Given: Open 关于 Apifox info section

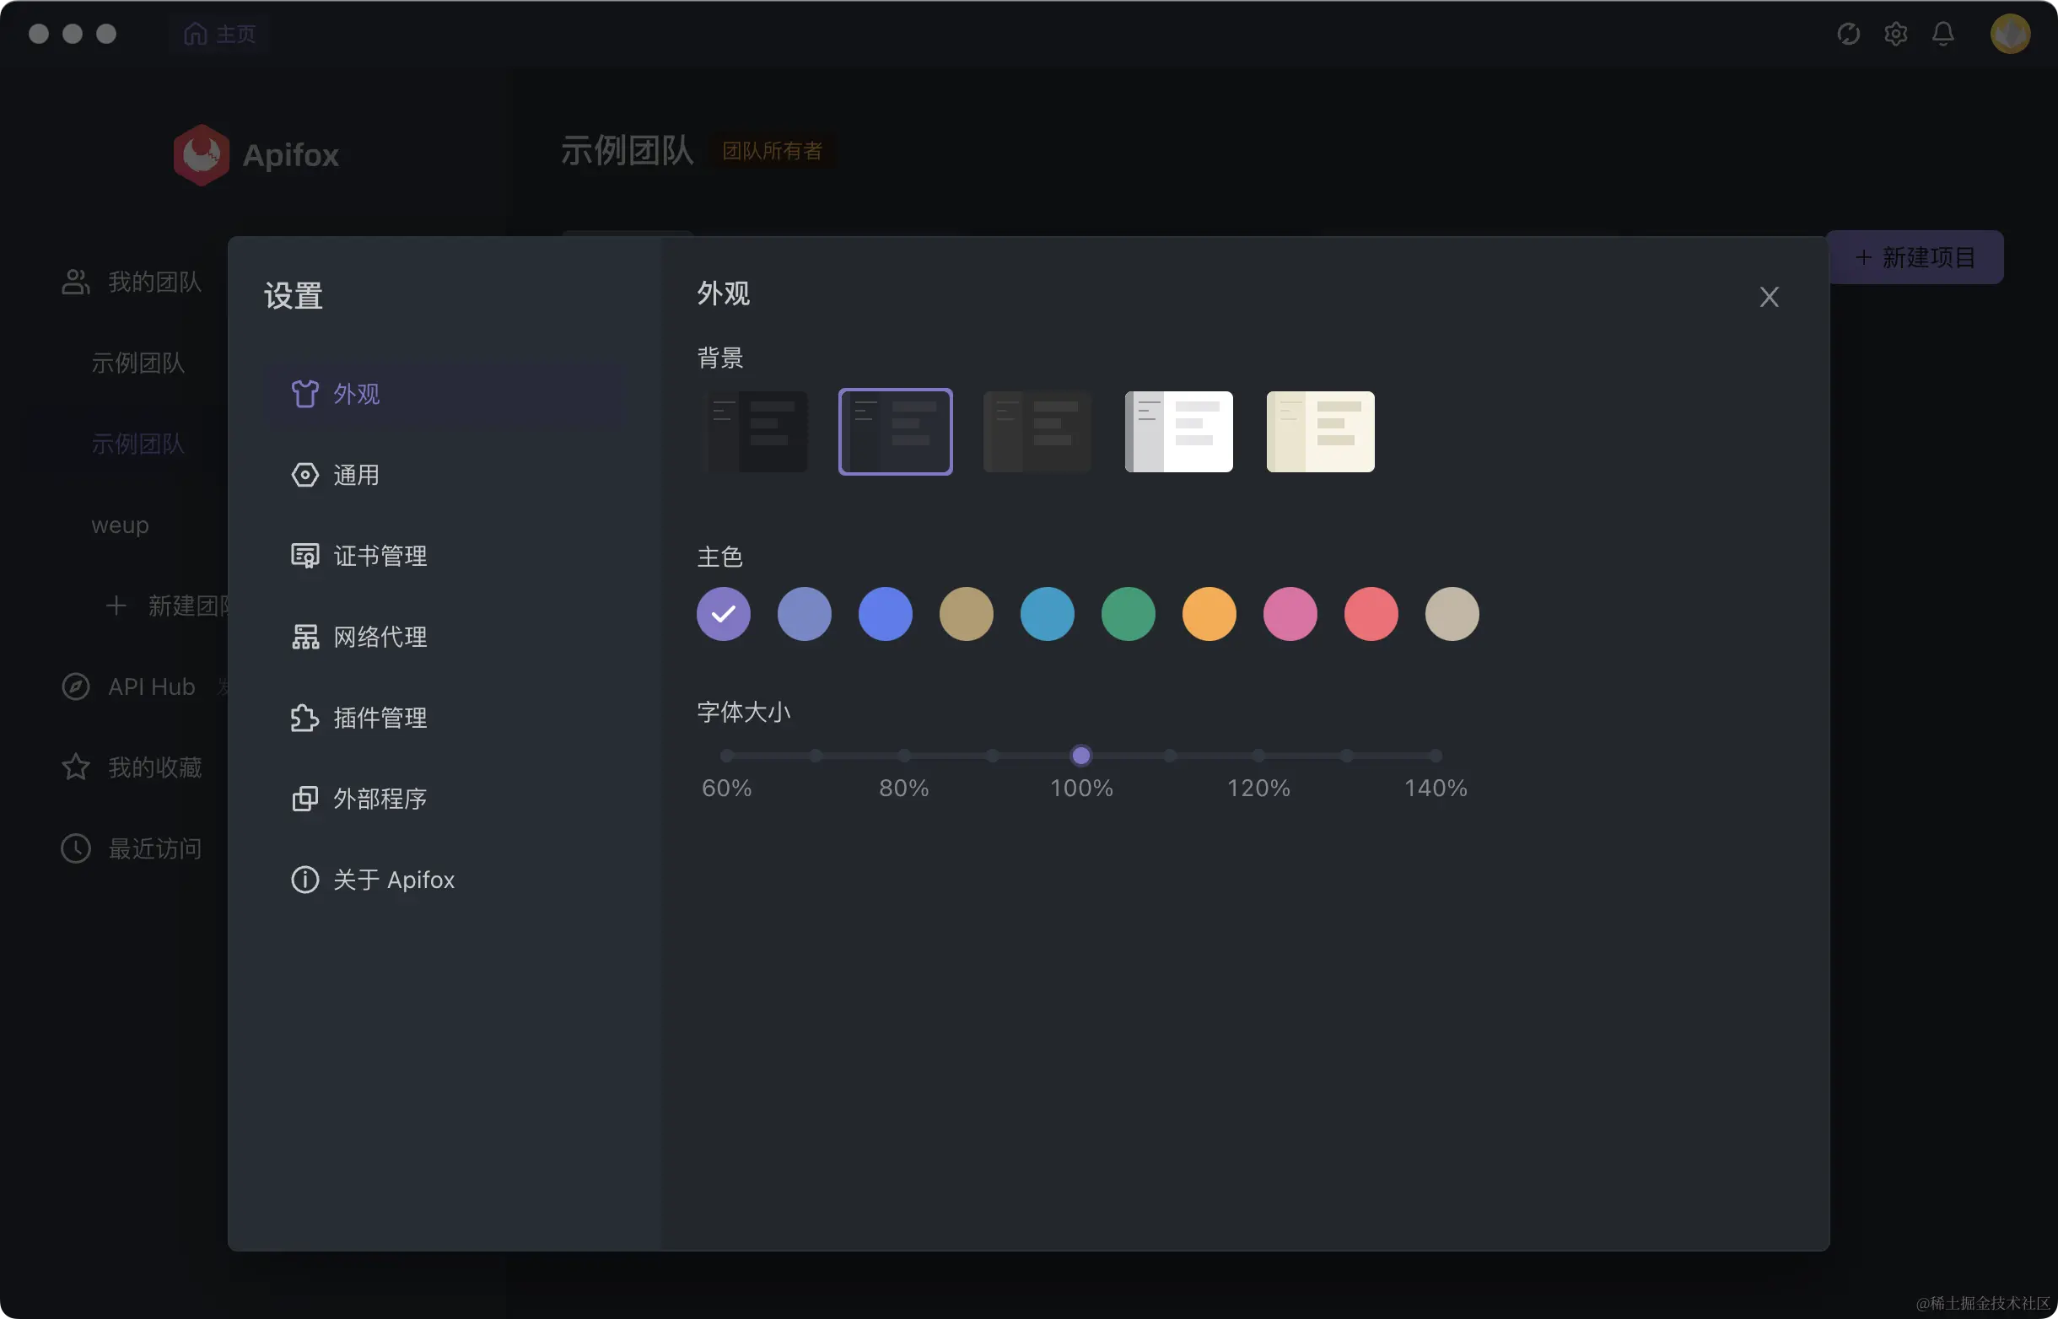Looking at the screenshot, I should click(393, 880).
